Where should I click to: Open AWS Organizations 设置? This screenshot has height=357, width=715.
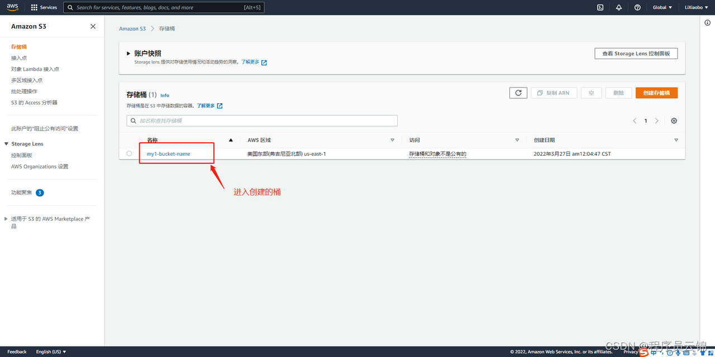click(40, 167)
